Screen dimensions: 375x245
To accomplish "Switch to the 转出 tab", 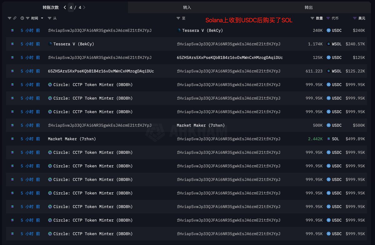I will tap(308, 7).
